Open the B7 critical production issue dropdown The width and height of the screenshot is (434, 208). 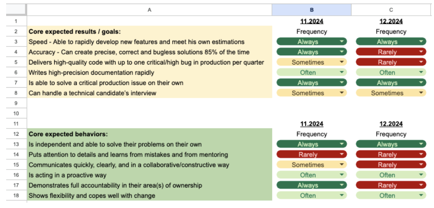[312, 83]
